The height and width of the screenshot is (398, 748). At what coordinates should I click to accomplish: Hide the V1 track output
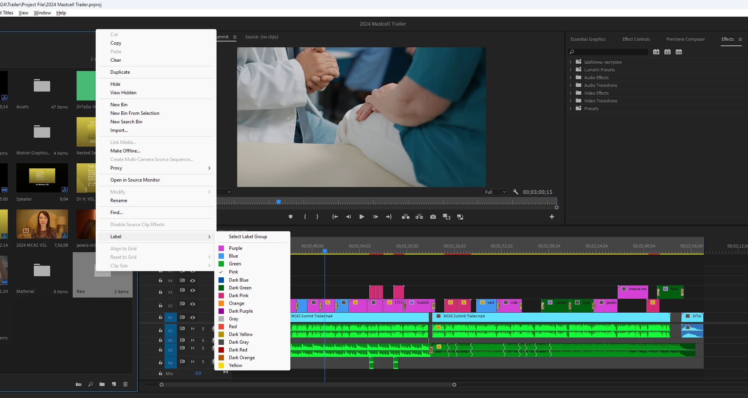coord(192,317)
